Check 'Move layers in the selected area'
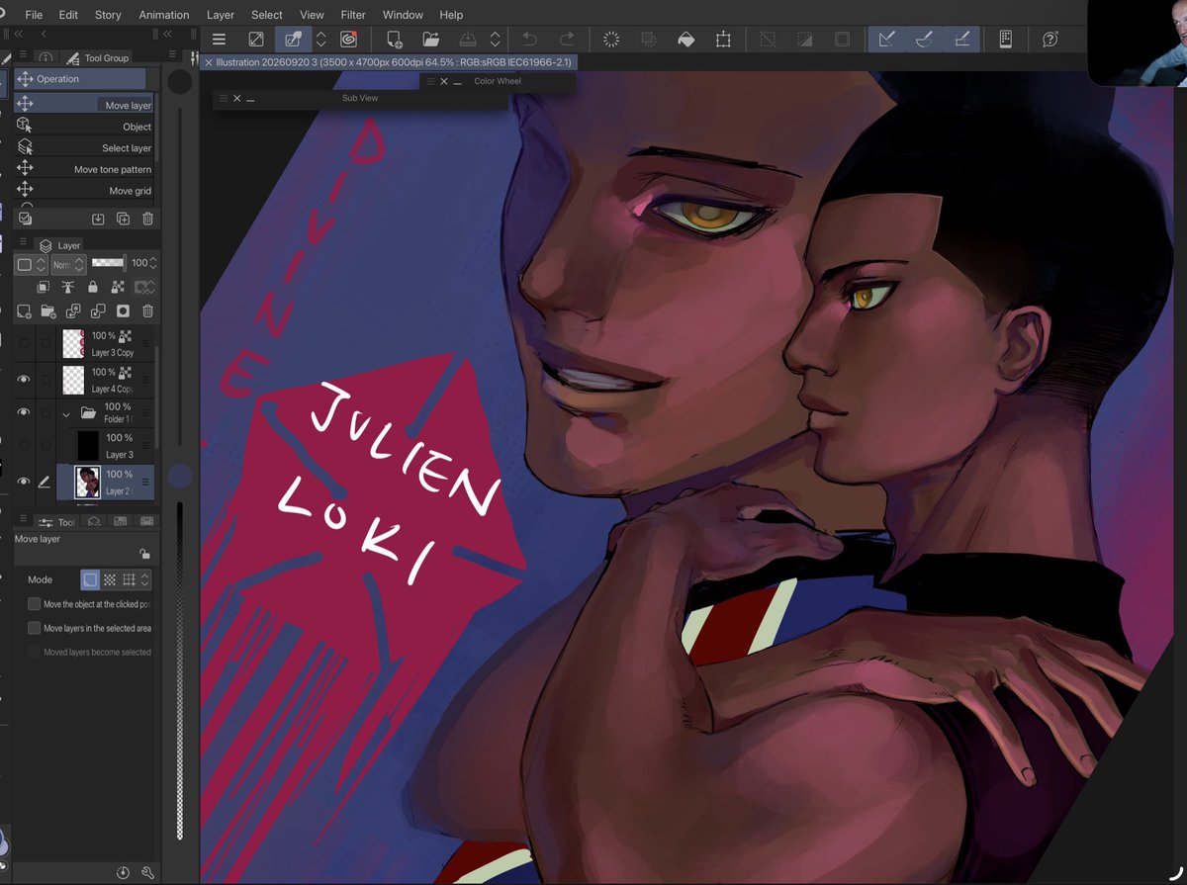 (x=35, y=628)
